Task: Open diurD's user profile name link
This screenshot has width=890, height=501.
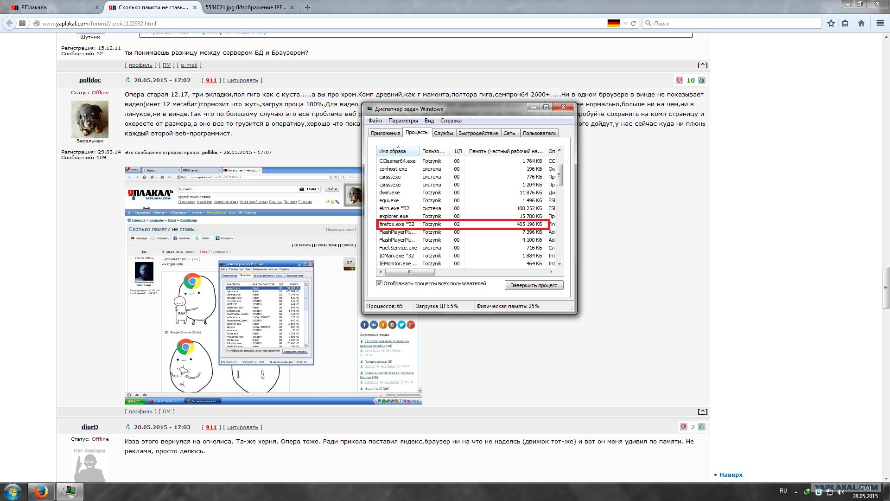Action: (90, 427)
